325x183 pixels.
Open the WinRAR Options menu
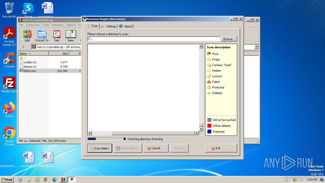click(x=71, y=25)
